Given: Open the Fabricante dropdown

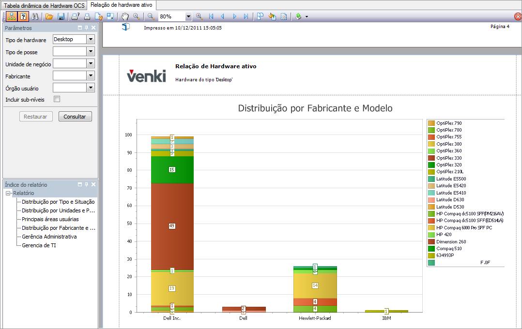Looking at the screenshot, I should [91, 76].
